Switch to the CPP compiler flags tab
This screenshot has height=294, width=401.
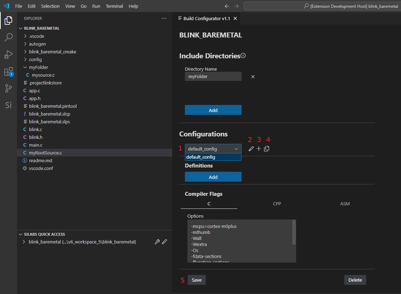point(277,204)
